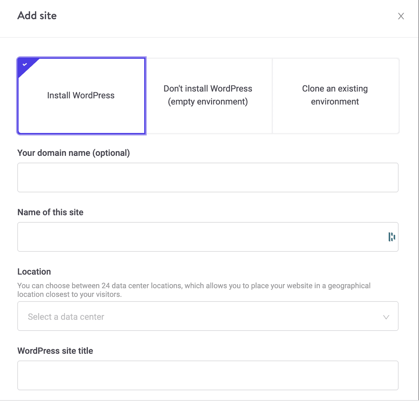Click the WordPress site title input
This screenshot has width=419, height=402.
click(x=208, y=375)
